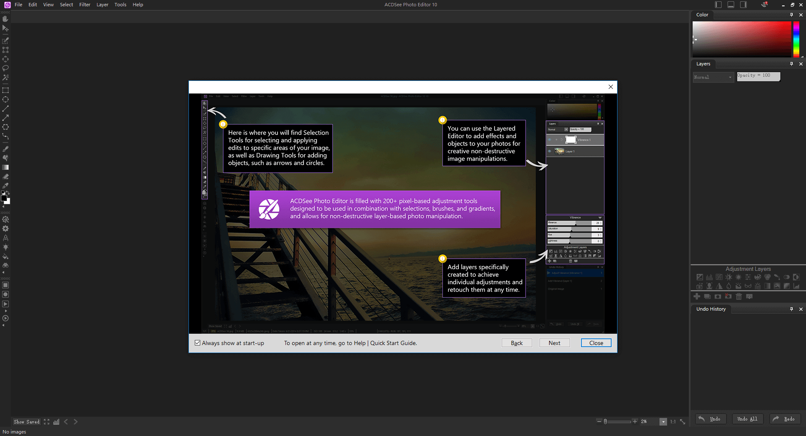Open the Normal blend mode dropdown
This screenshot has width=806, height=436.
[713, 77]
